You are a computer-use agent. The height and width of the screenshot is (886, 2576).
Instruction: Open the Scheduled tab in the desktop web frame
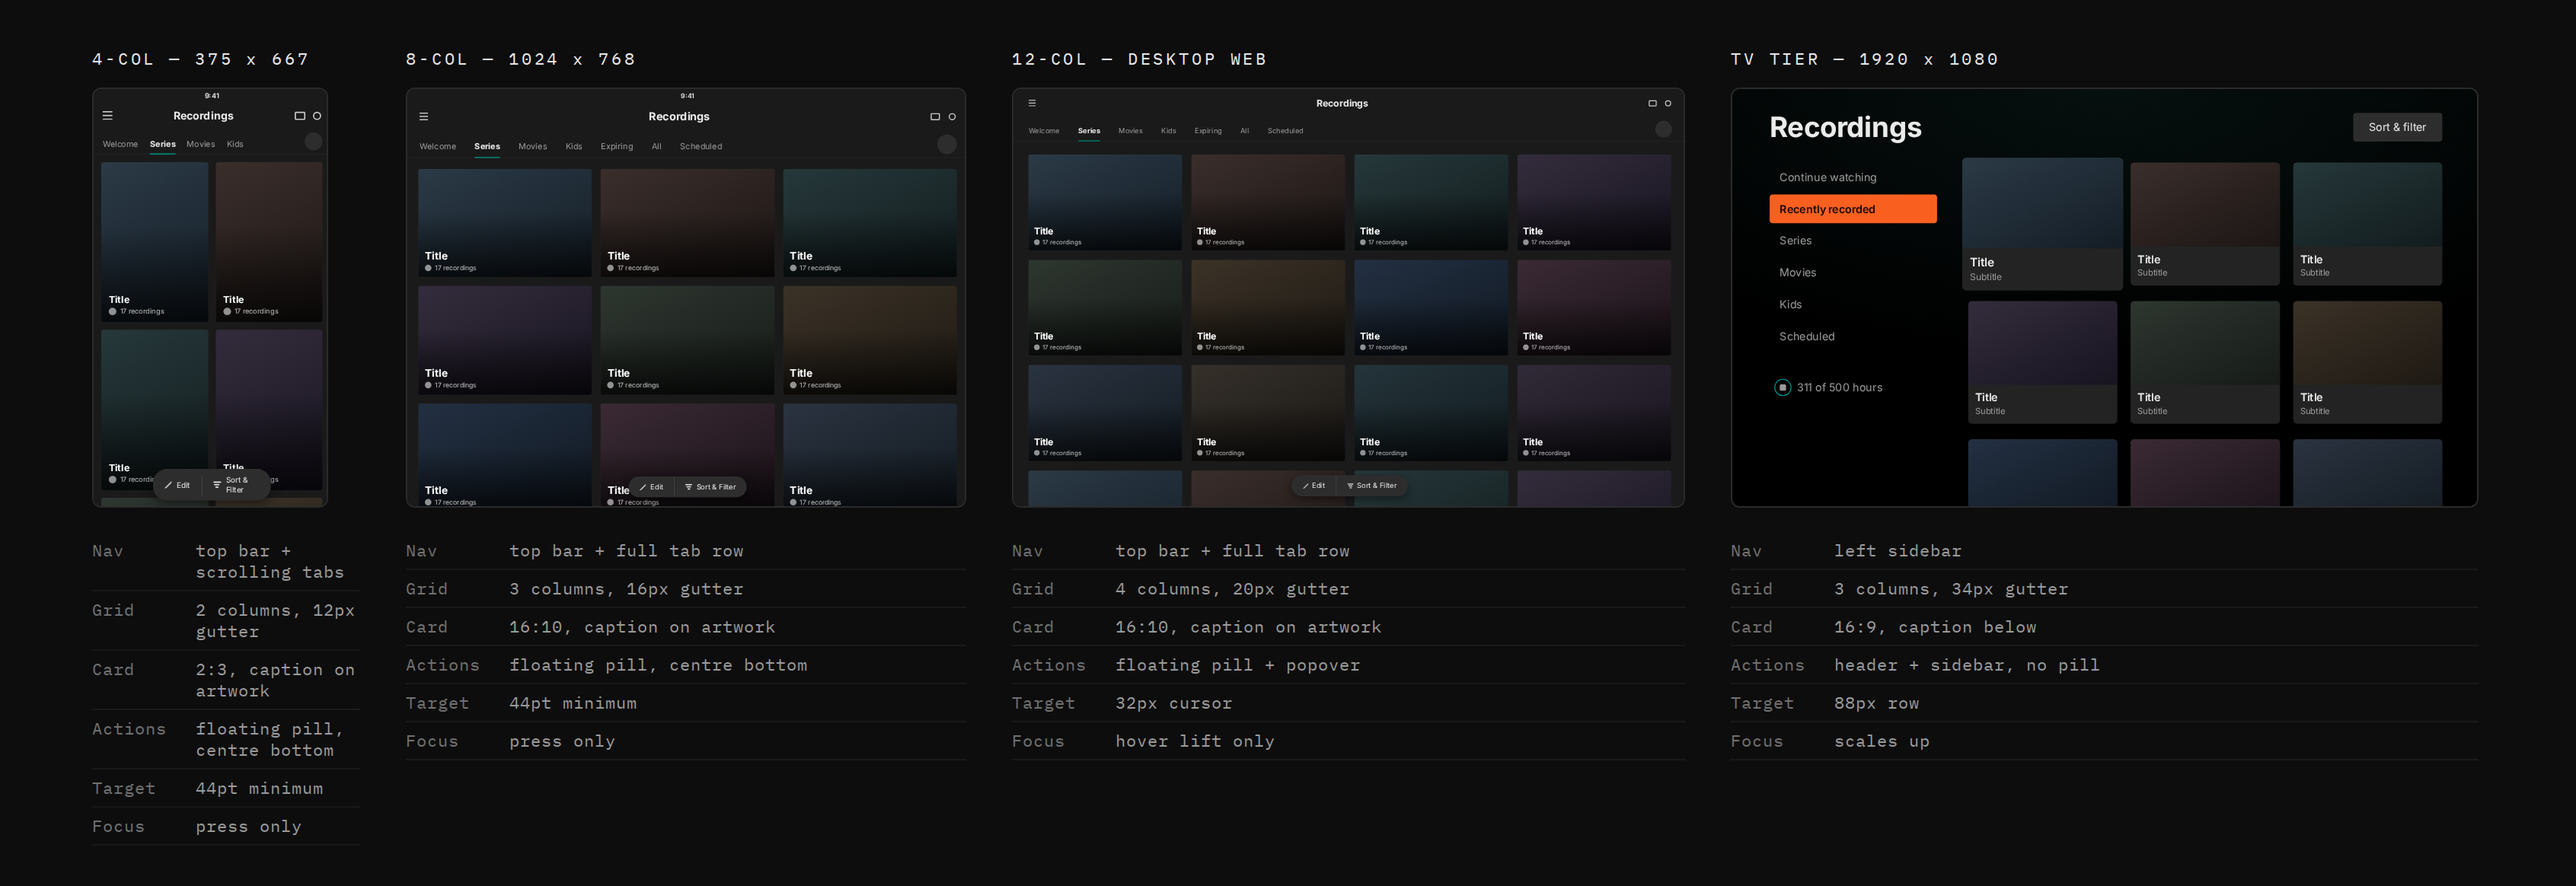point(1286,131)
